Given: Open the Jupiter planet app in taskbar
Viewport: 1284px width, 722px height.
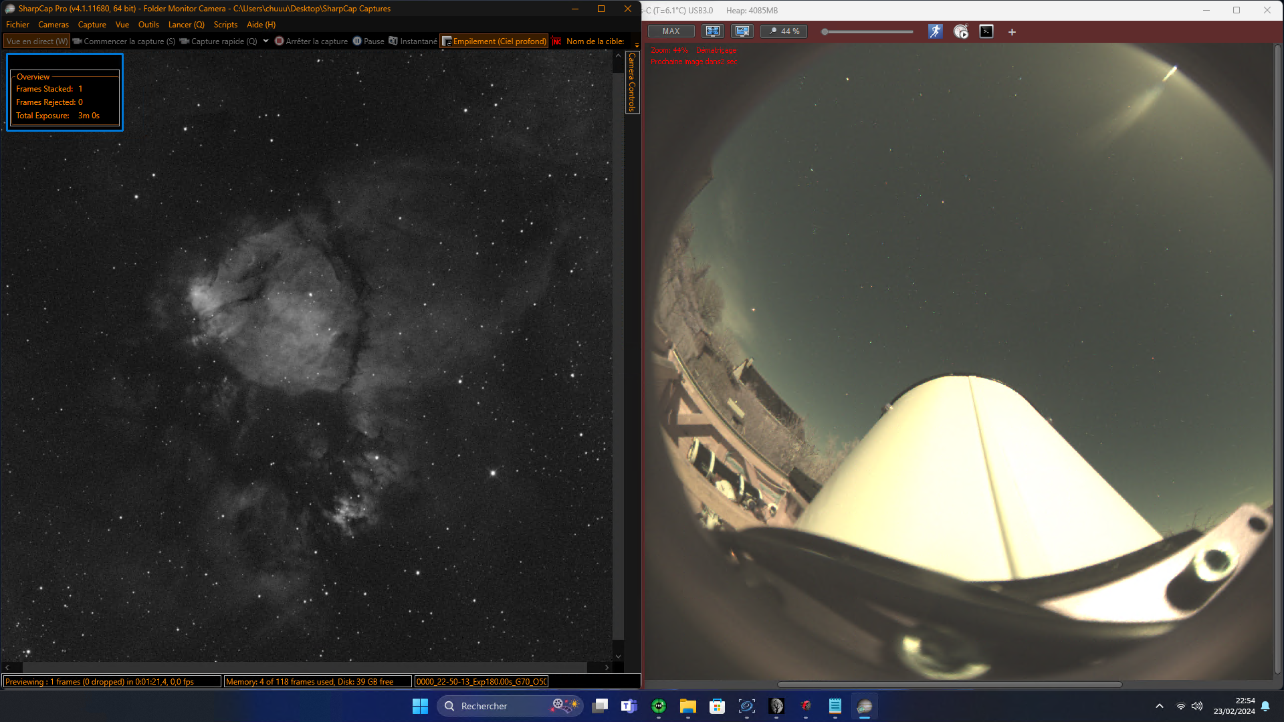Looking at the screenshot, I should pos(865,706).
